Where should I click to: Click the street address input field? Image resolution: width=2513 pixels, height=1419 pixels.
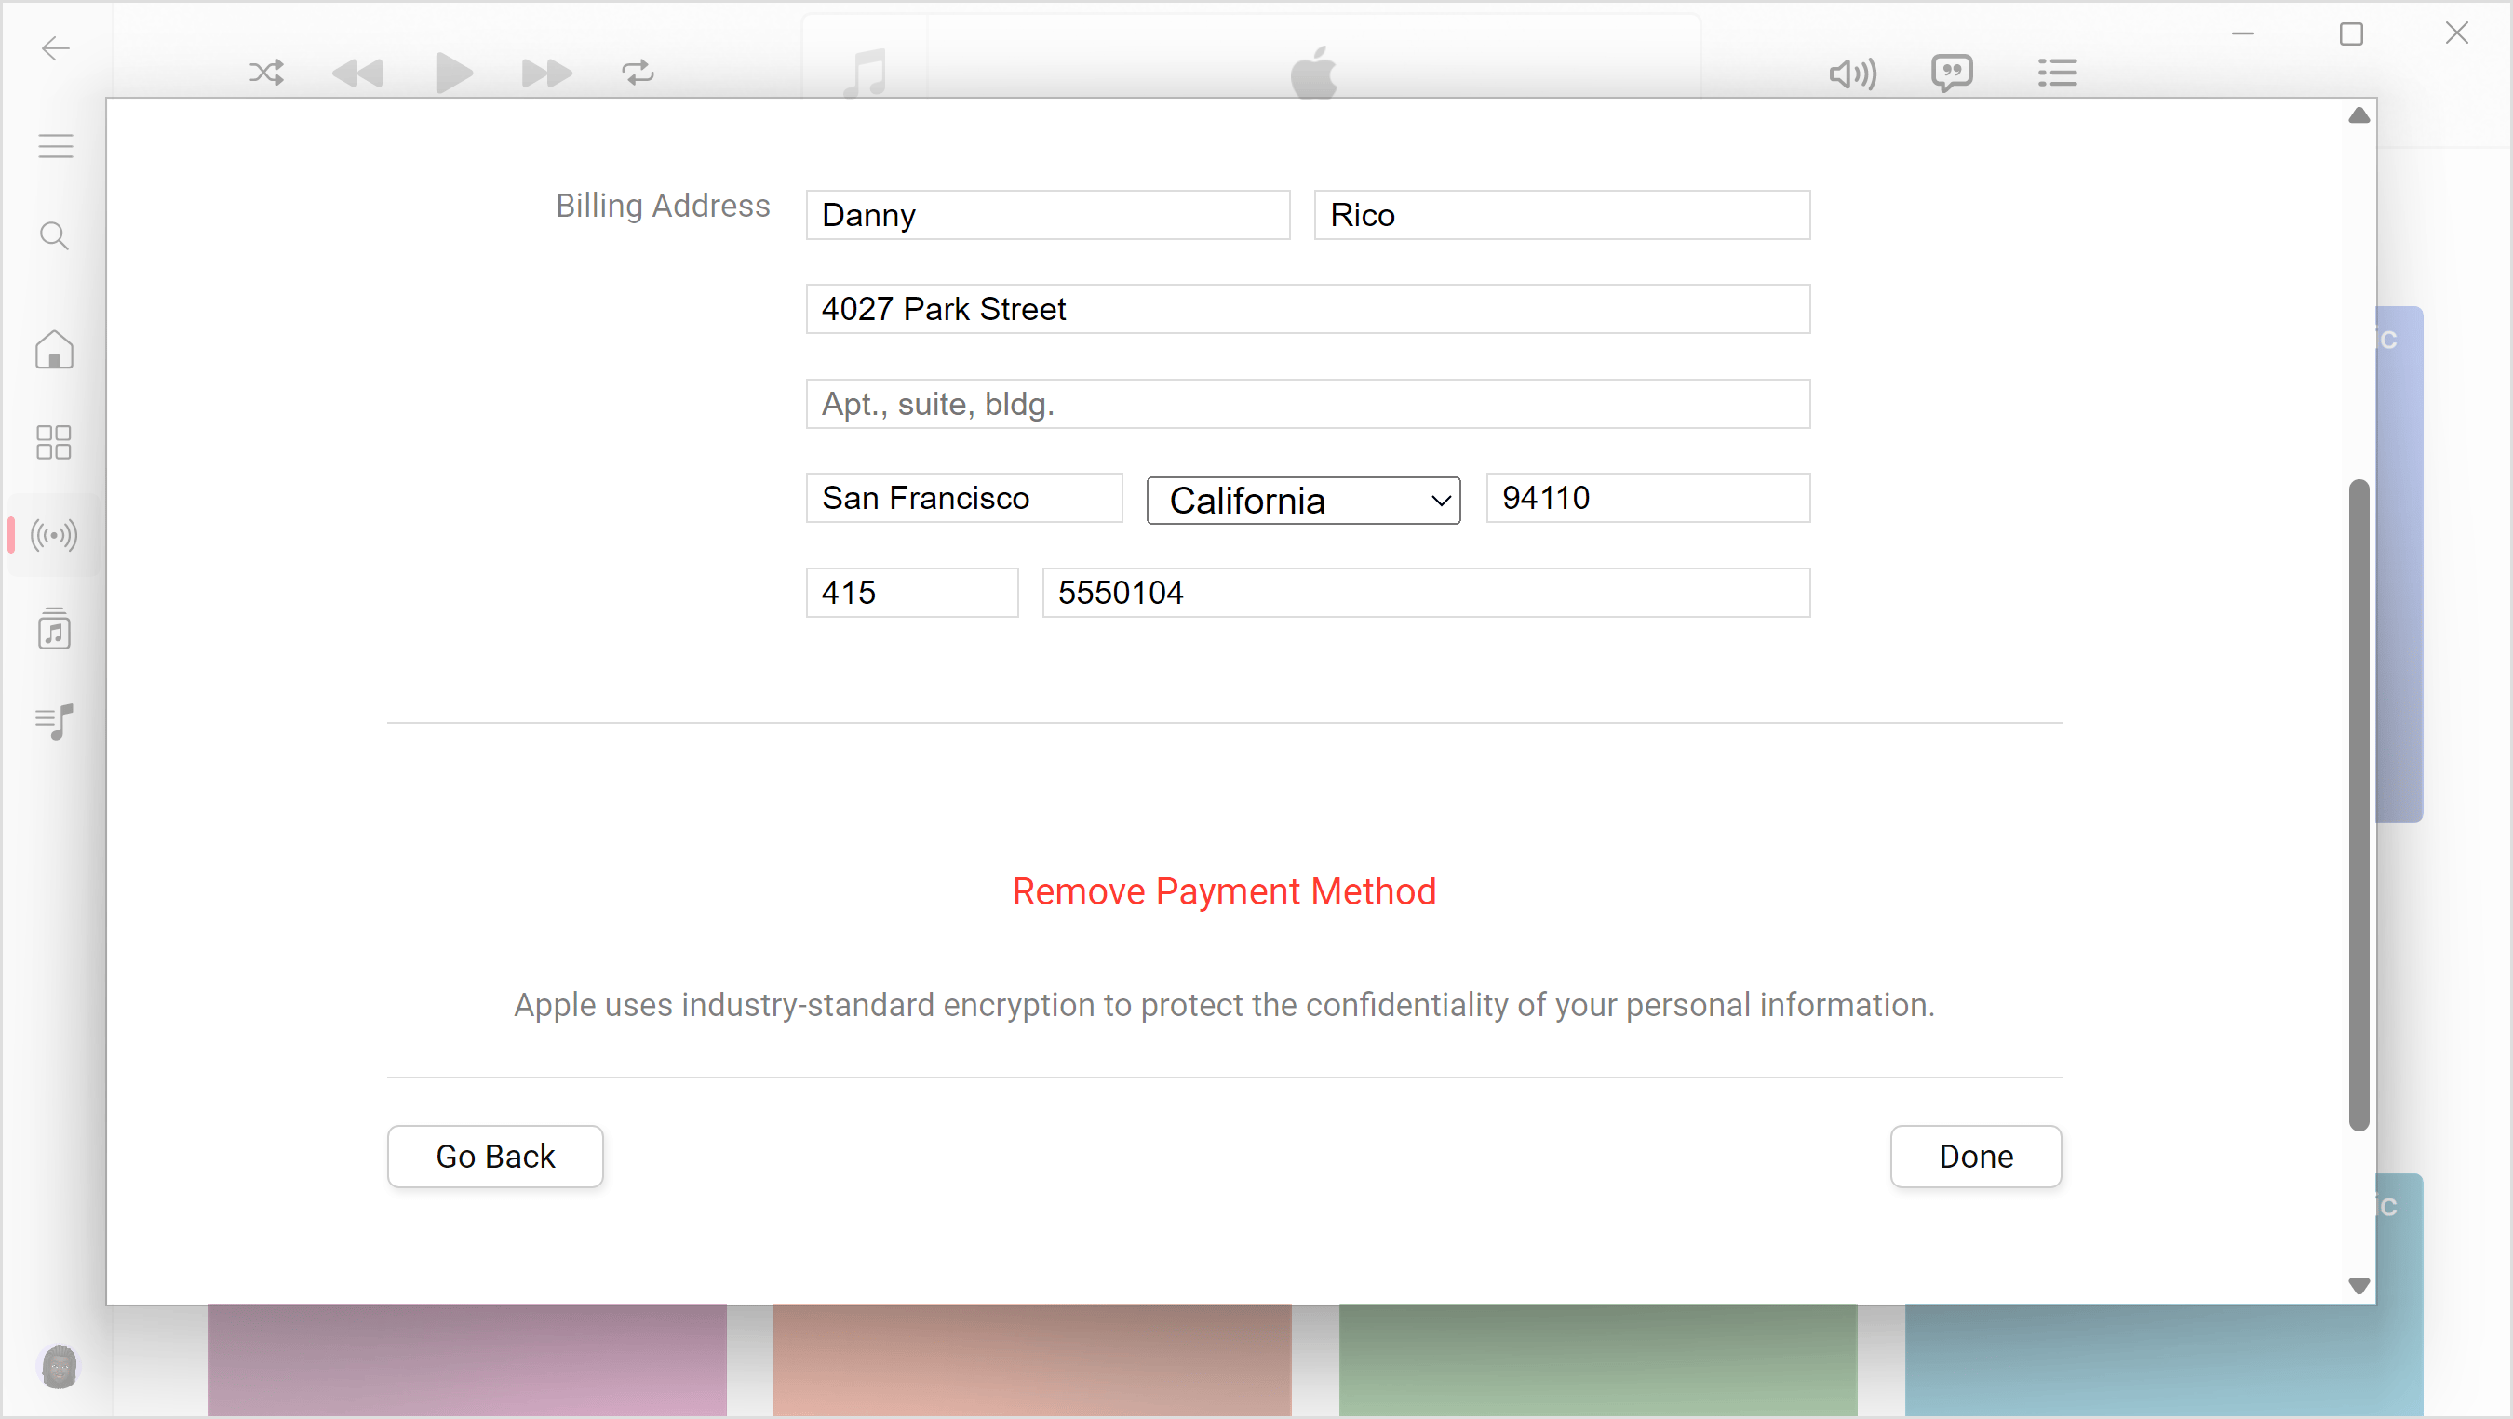click(x=1309, y=309)
